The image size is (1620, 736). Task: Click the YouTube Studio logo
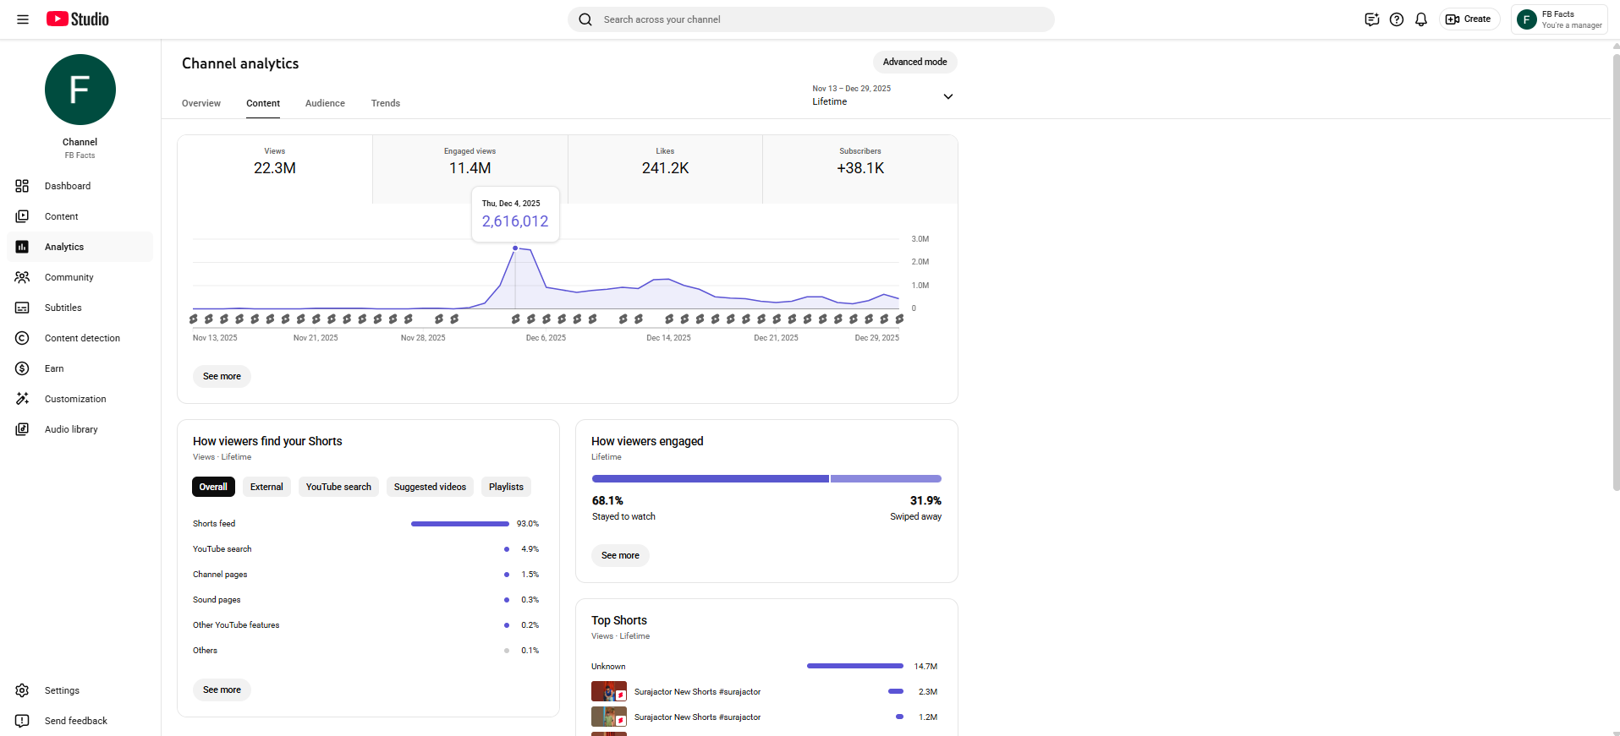(78, 19)
